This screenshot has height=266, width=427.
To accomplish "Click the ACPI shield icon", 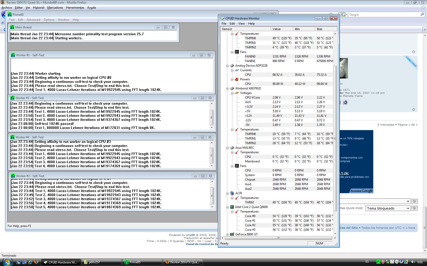I will point(232,193).
